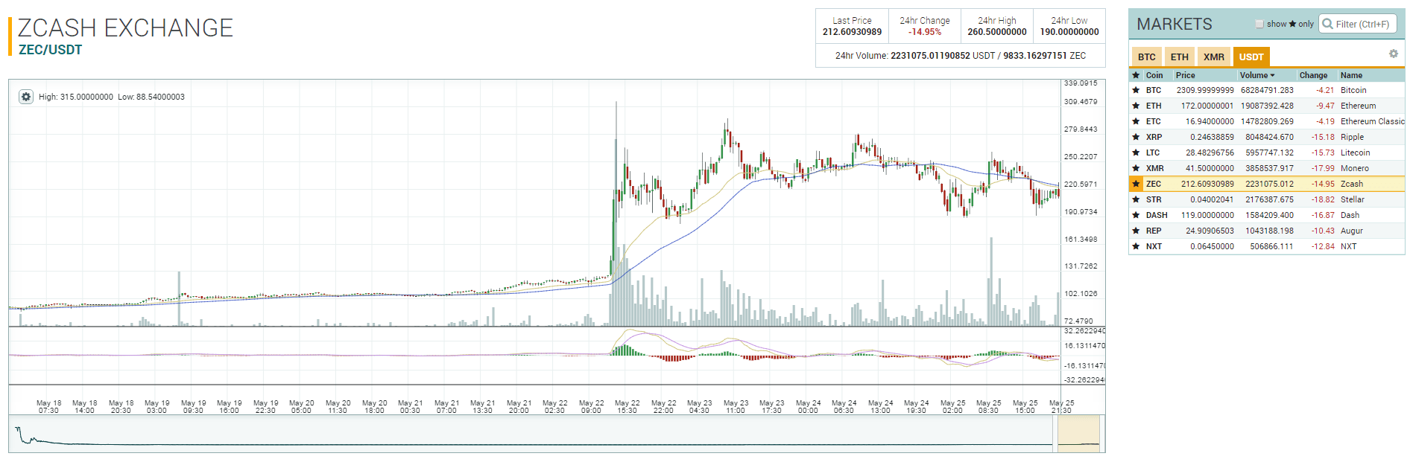This screenshot has height=462, width=1410.
Task: Click the MARKETS panel heading
Action: coord(1175,25)
